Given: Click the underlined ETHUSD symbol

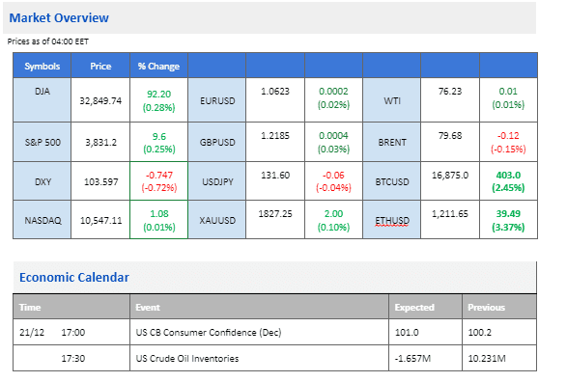Looking at the screenshot, I should [x=392, y=221].
